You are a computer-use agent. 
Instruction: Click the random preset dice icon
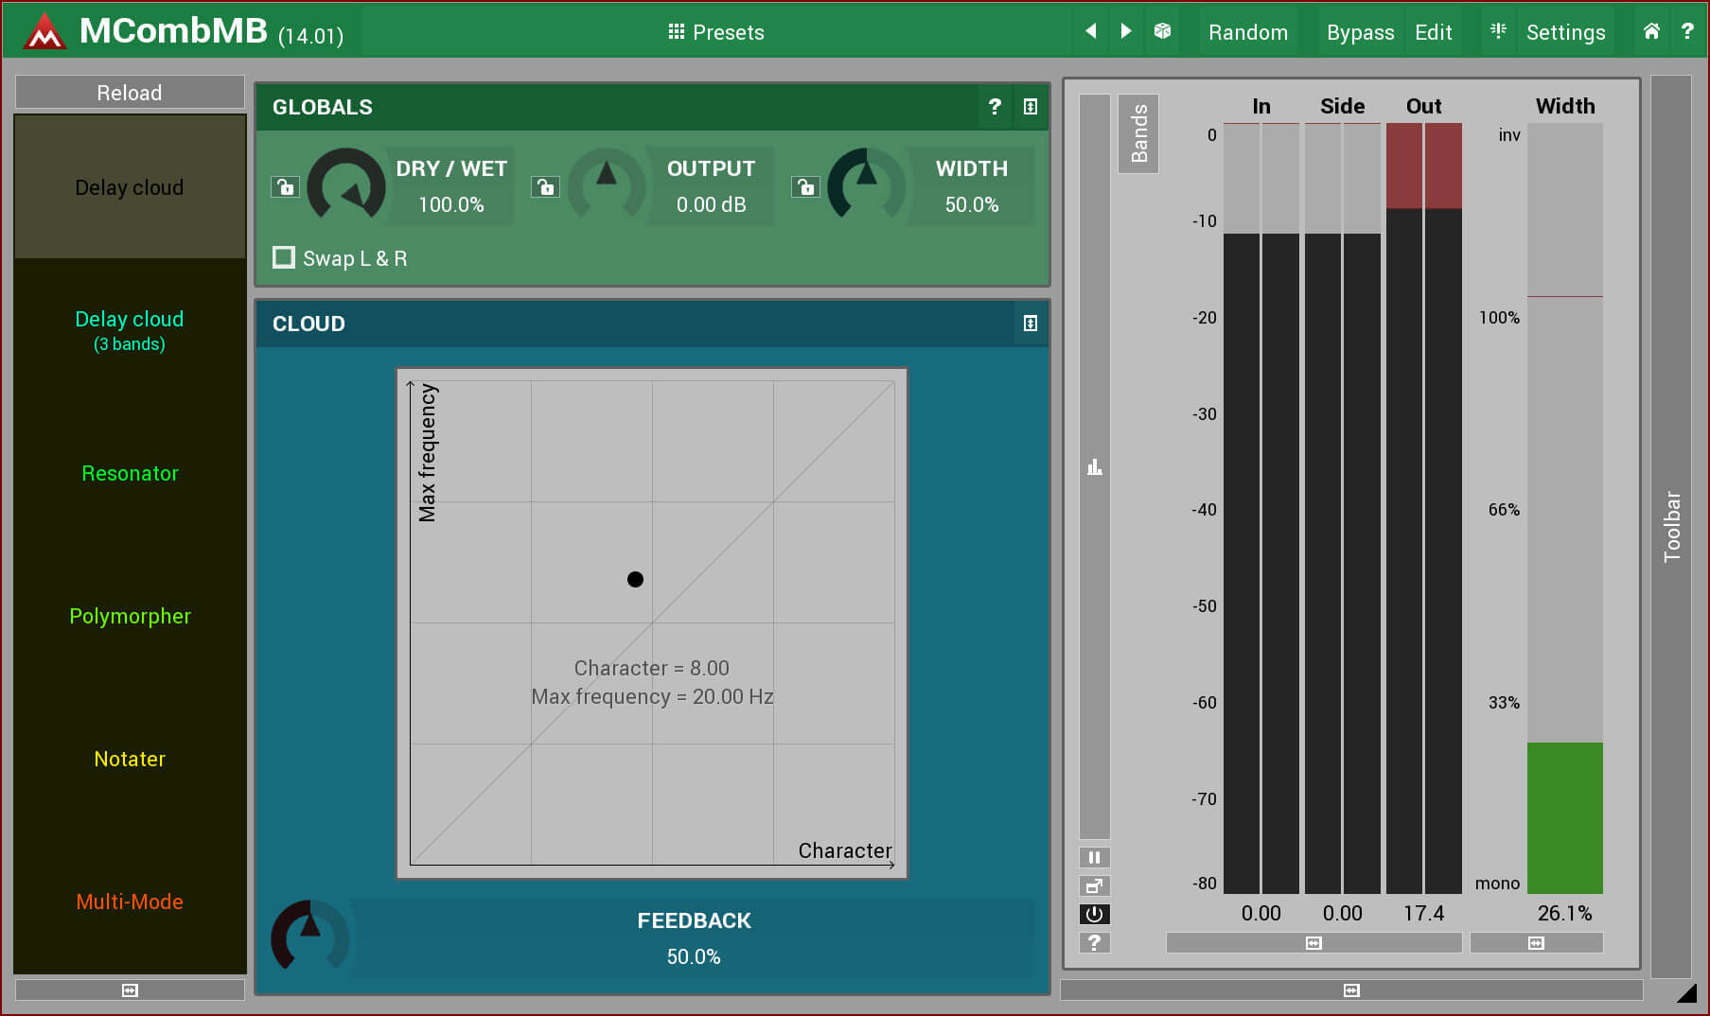1163,31
